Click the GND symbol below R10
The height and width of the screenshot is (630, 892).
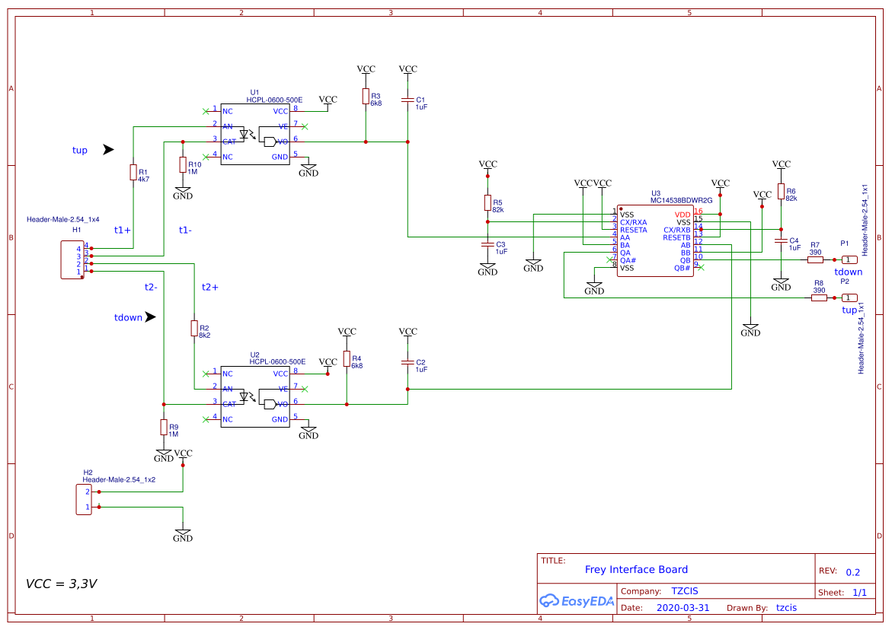coord(181,190)
